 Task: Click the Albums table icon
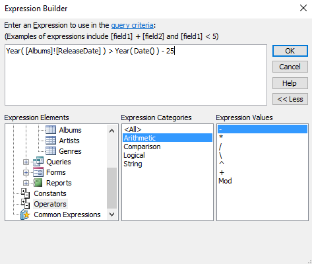point(51,130)
